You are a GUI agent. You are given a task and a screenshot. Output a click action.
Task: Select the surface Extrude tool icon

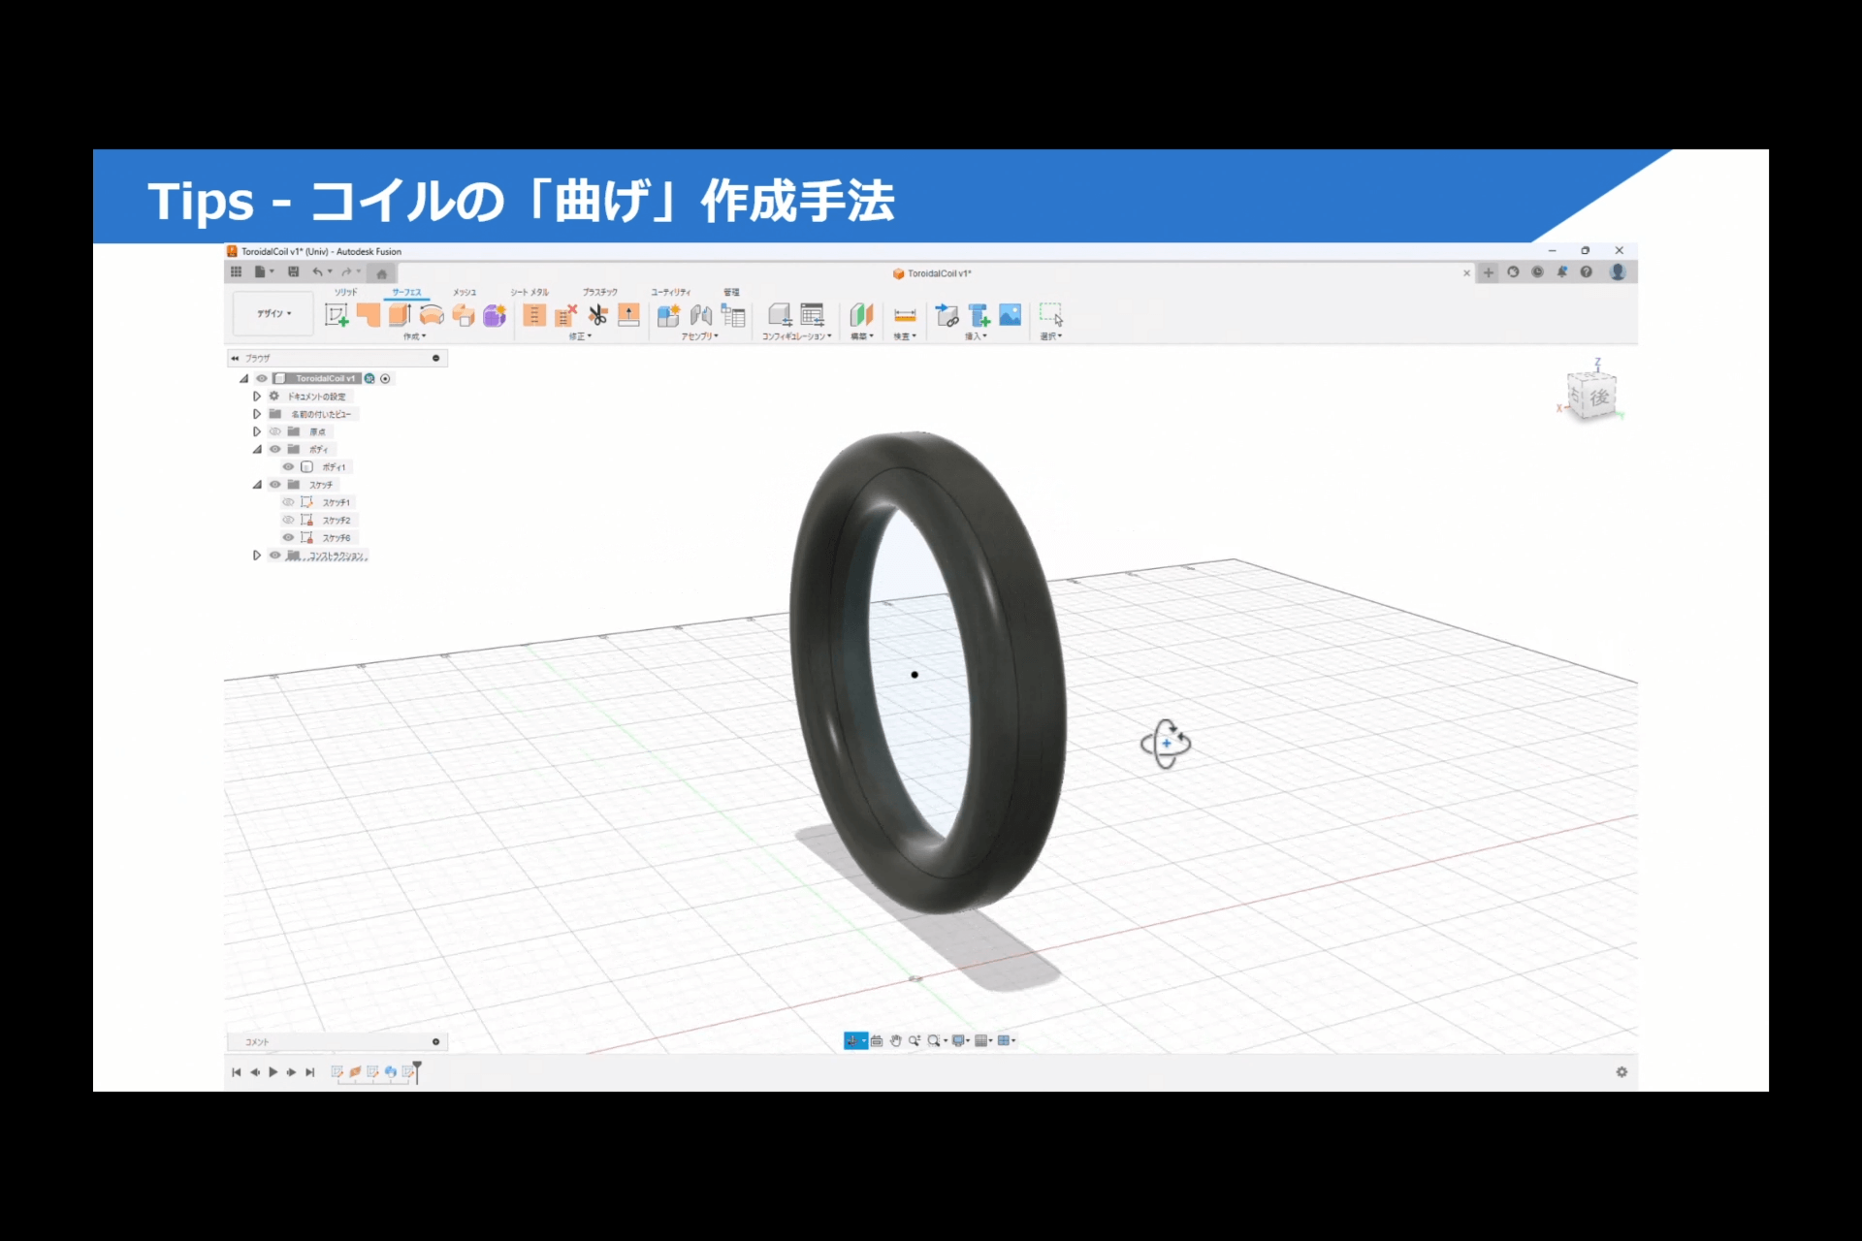(400, 315)
